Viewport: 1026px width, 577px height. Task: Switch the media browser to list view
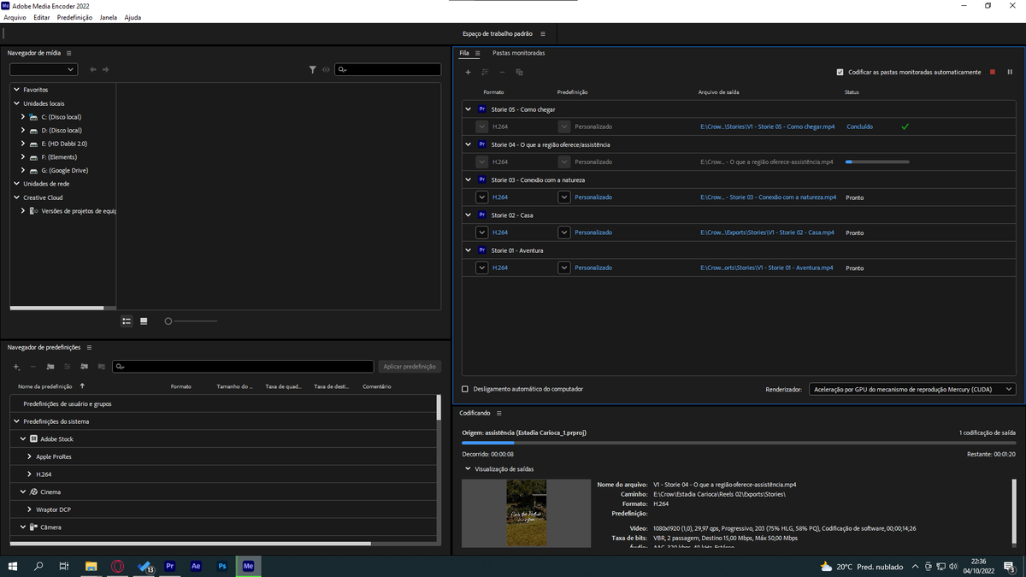click(x=127, y=321)
